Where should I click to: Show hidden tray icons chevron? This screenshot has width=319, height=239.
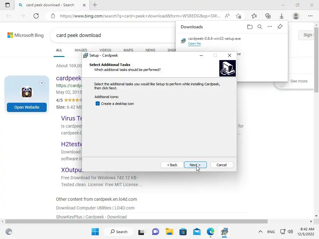pos(260,232)
